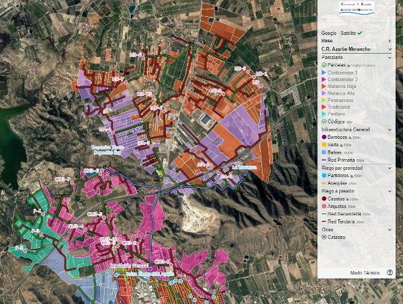The height and width of the screenshot is (304, 403).
Task: Click the Partidores cyan circle icon
Action: pyautogui.click(x=324, y=175)
